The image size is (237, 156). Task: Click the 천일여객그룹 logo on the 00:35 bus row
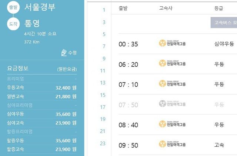pyautogui.click(x=172, y=43)
